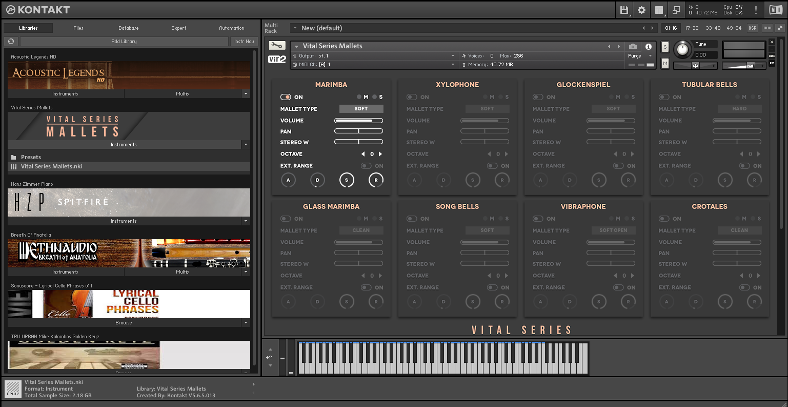Image resolution: width=788 pixels, height=407 pixels.
Task: Click the instrument info icon
Action: click(648, 47)
